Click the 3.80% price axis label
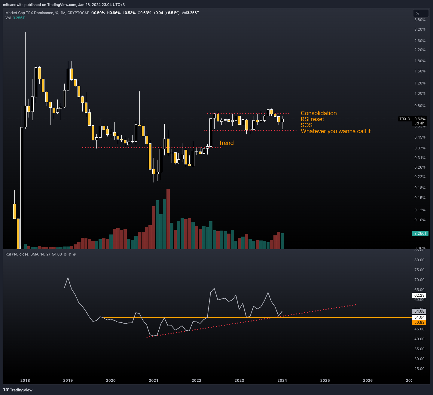This screenshot has width=433, height=395. [420, 20]
